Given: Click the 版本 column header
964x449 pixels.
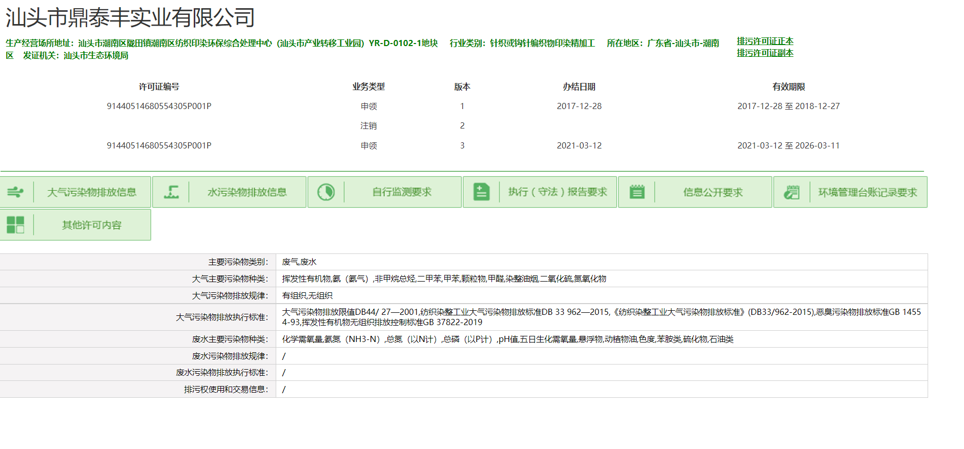Looking at the screenshot, I should point(462,87).
